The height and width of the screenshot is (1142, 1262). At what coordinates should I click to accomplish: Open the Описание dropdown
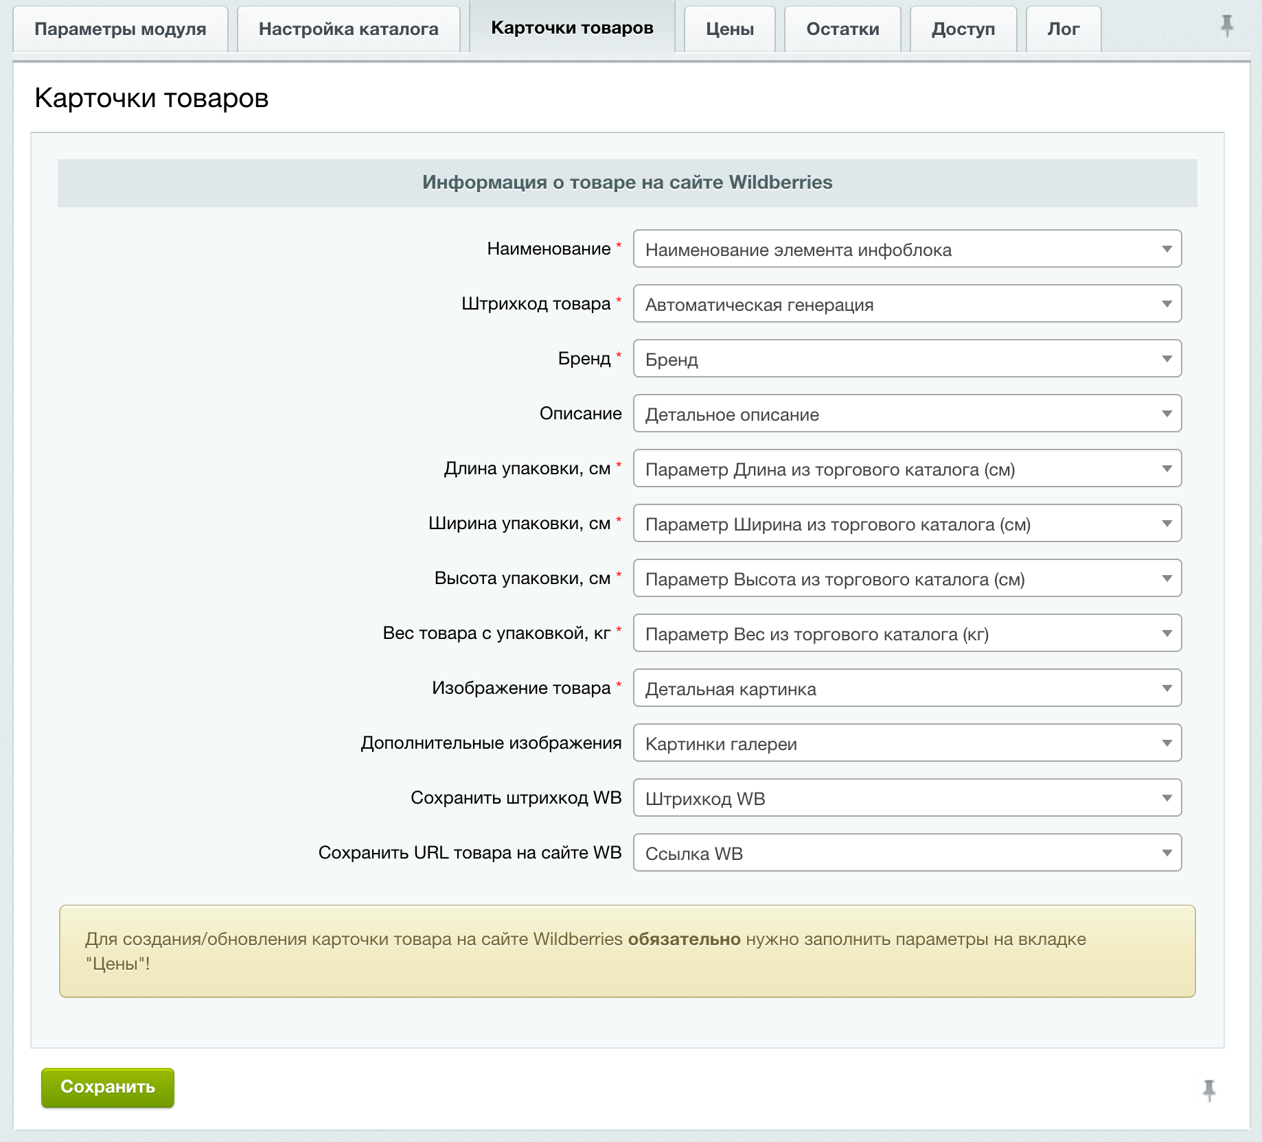coord(906,414)
